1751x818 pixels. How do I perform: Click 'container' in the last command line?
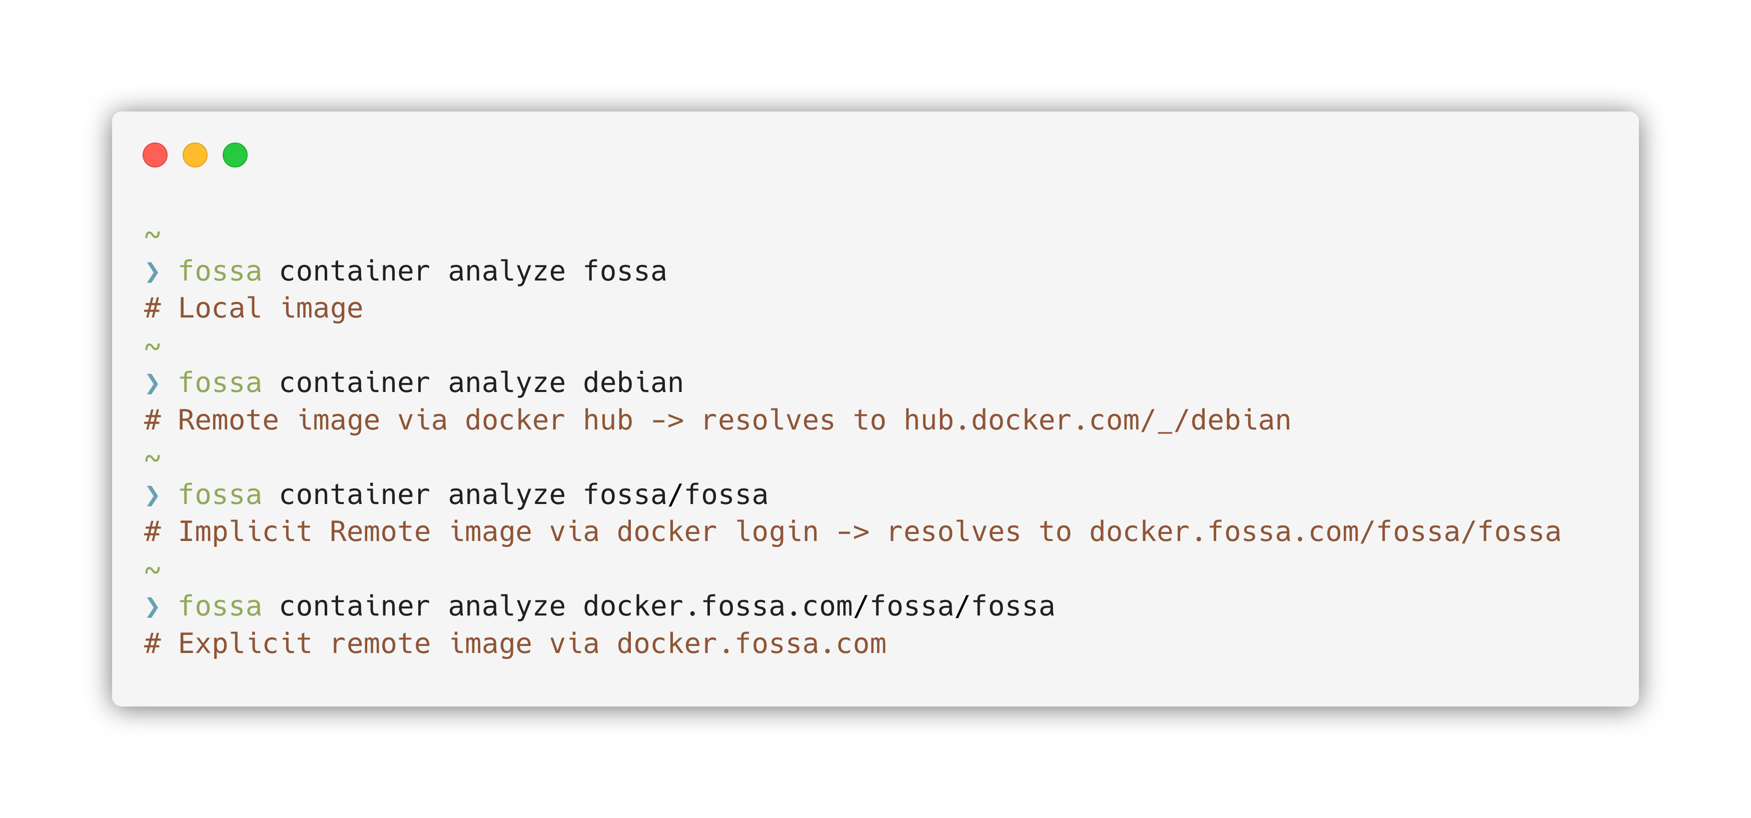pos(355,606)
